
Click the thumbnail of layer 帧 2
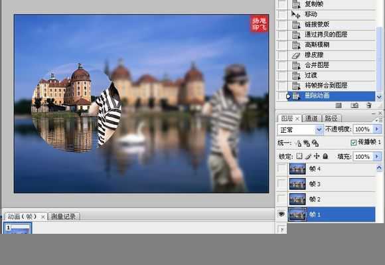click(297, 199)
